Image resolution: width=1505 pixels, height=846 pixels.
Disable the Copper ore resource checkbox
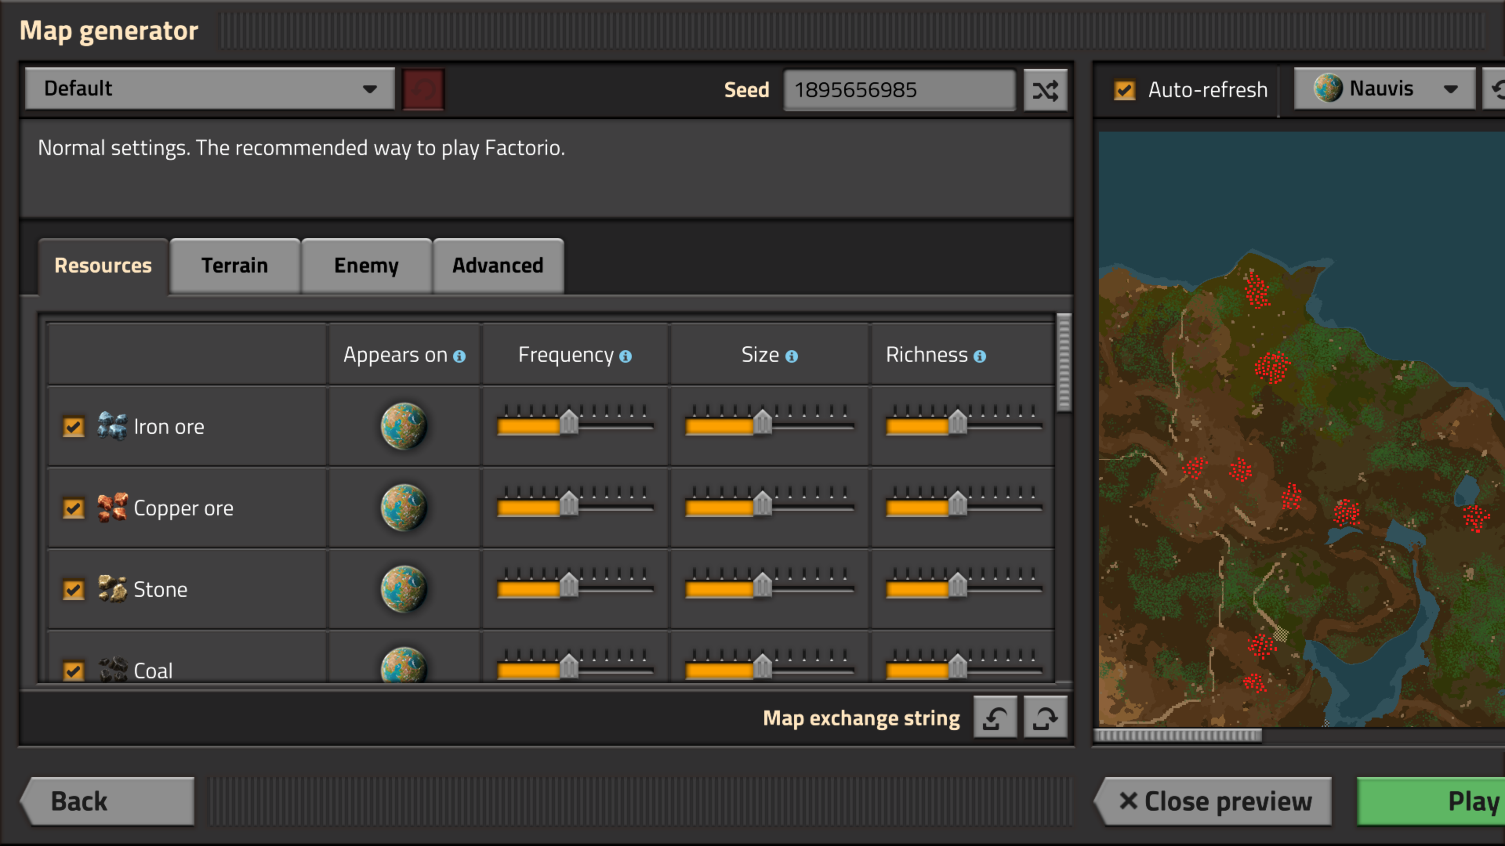[74, 508]
